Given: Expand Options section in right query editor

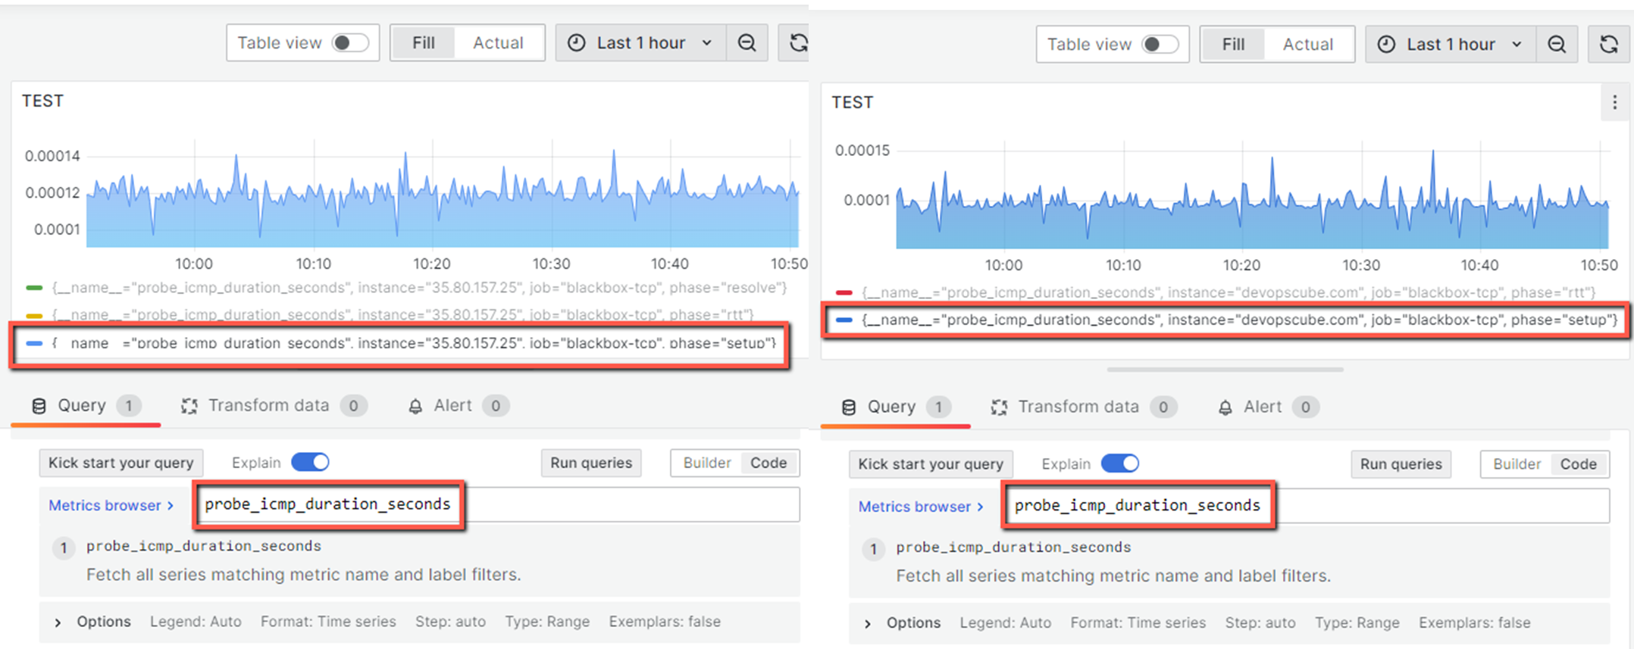Looking at the screenshot, I should coord(904,623).
